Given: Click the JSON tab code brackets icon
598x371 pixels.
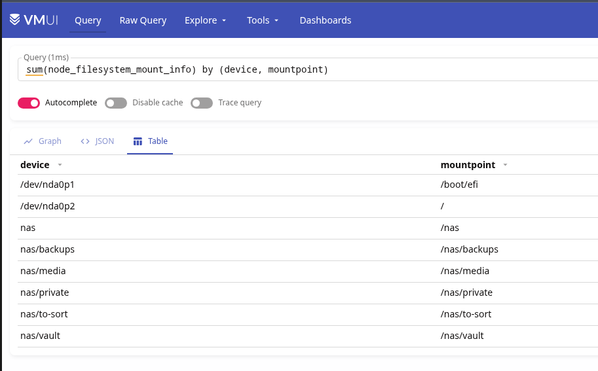Looking at the screenshot, I should click(x=85, y=141).
